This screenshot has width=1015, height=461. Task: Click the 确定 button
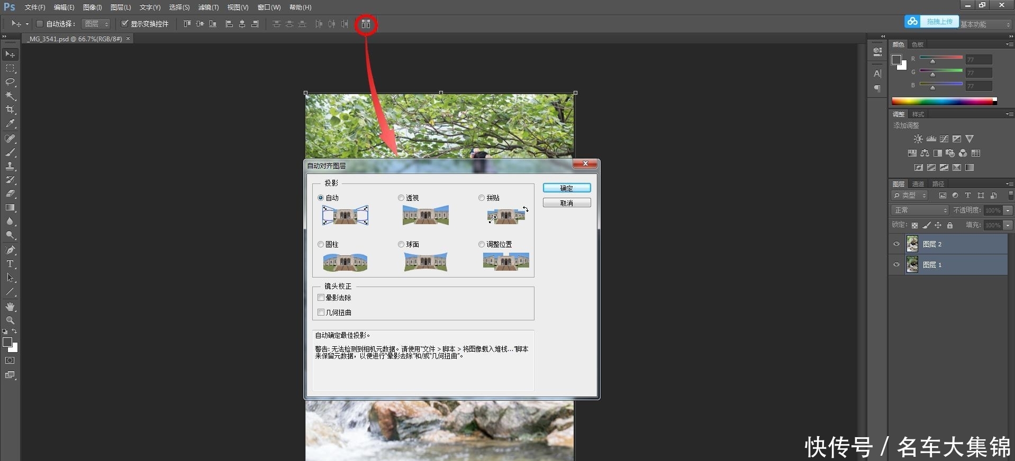tap(567, 188)
